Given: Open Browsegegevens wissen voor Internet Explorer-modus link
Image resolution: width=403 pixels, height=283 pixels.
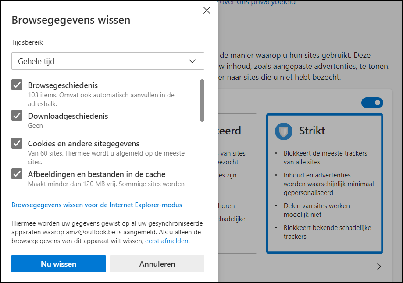Looking at the screenshot, I should (x=96, y=205).
